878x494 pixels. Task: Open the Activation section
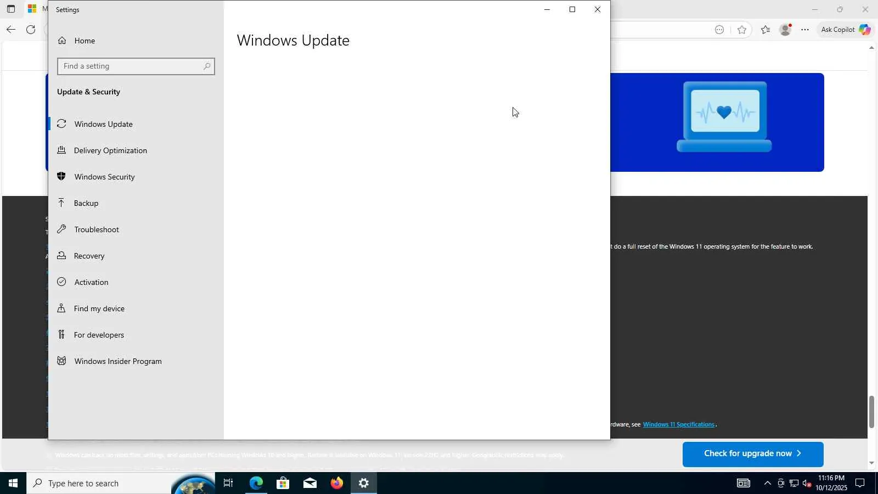[x=136, y=282]
